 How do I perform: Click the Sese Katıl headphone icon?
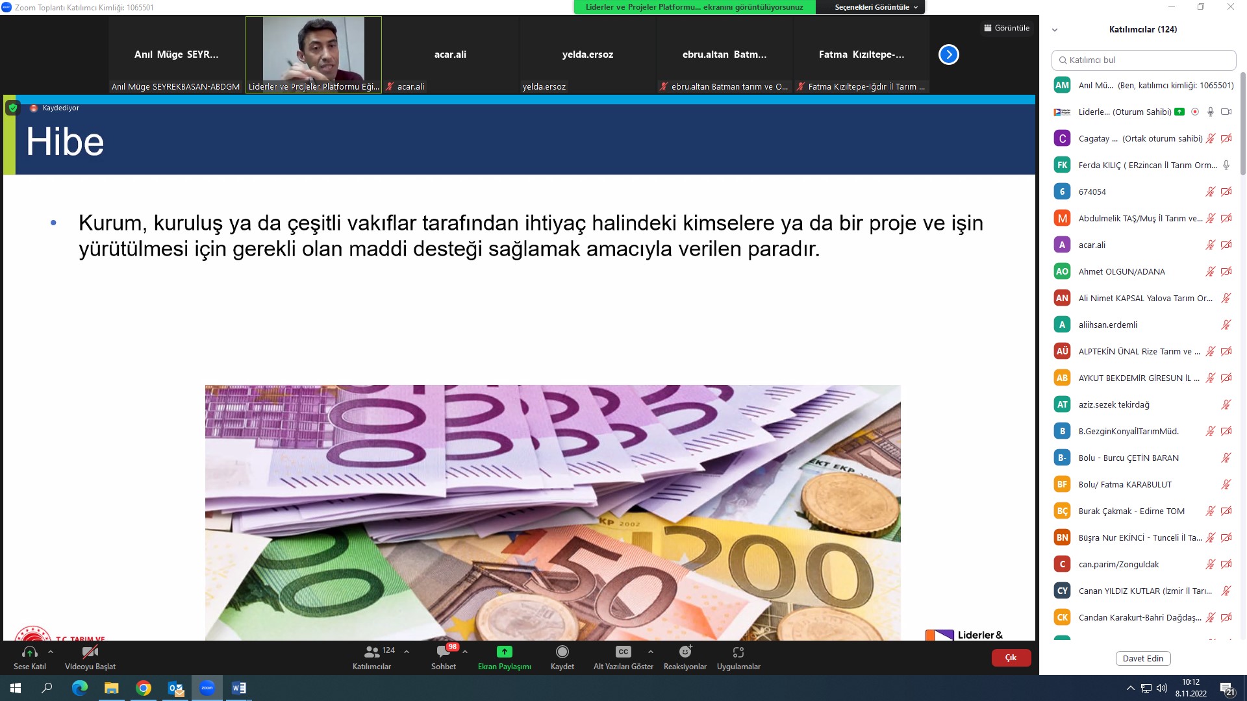(x=29, y=652)
